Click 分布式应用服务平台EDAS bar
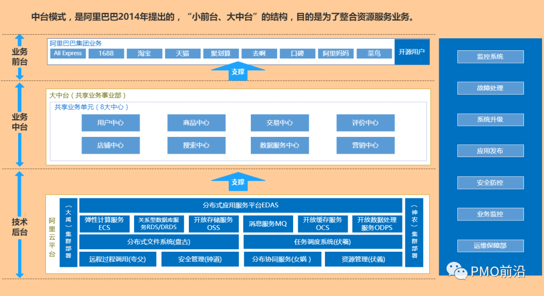 click(x=241, y=205)
